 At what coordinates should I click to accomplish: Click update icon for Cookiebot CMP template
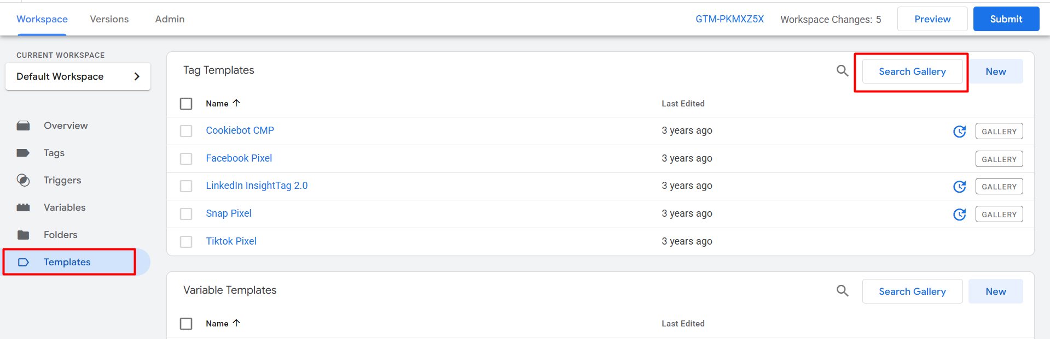pyautogui.click(x=959, y=132)
